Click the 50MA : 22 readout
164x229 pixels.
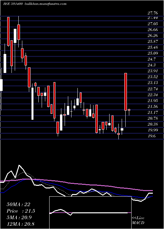18,204
